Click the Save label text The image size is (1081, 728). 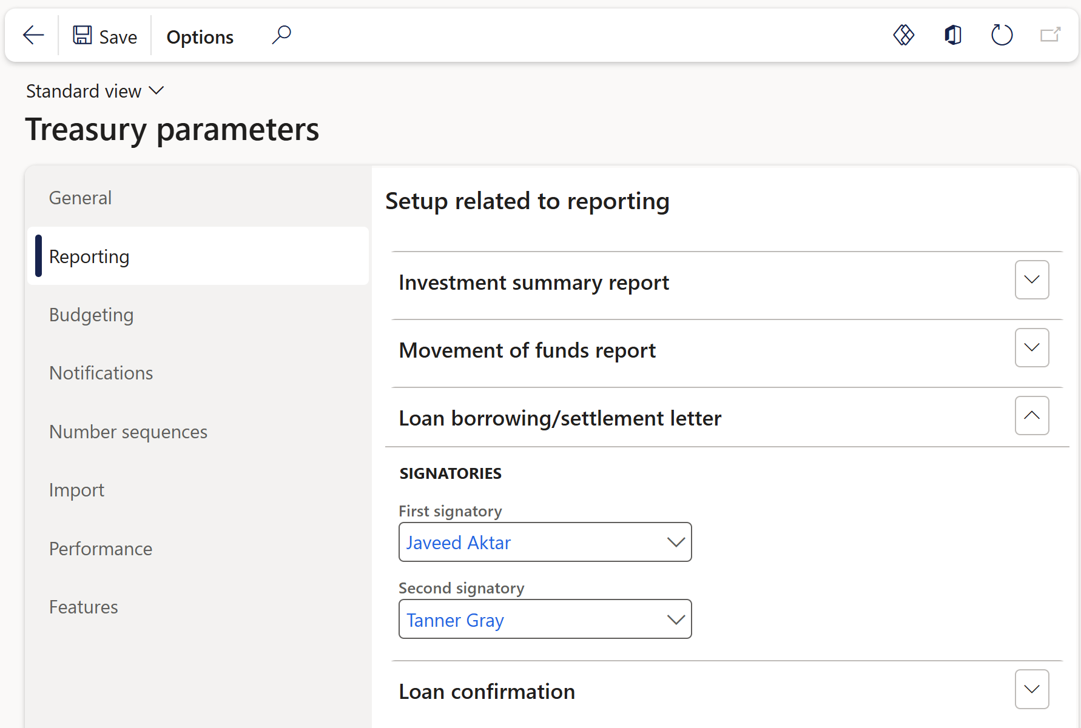tap(118, 37)
